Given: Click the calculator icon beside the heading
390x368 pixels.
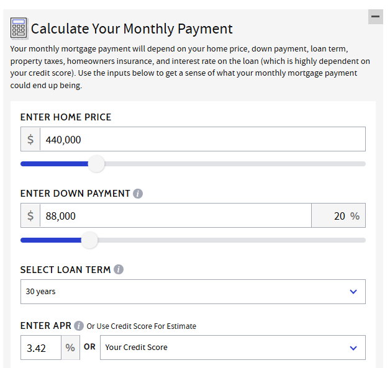Looking at the screenshot, I should pos(19,28).
